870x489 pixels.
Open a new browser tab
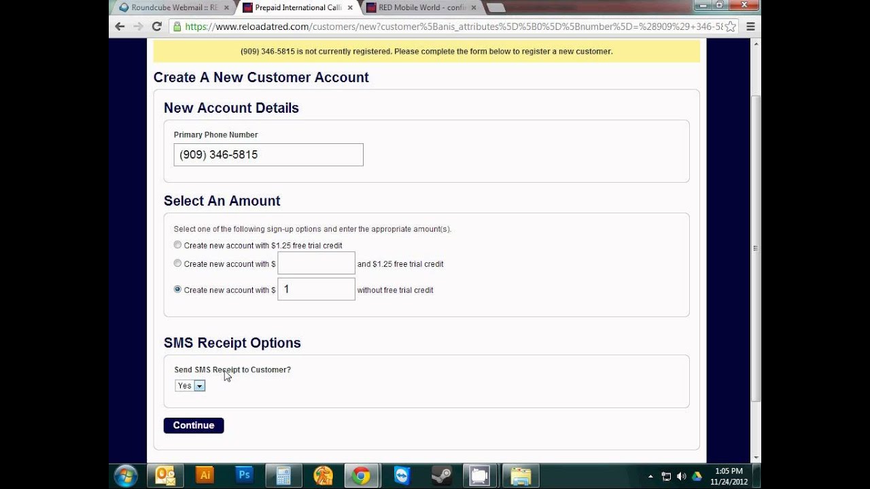495,7
